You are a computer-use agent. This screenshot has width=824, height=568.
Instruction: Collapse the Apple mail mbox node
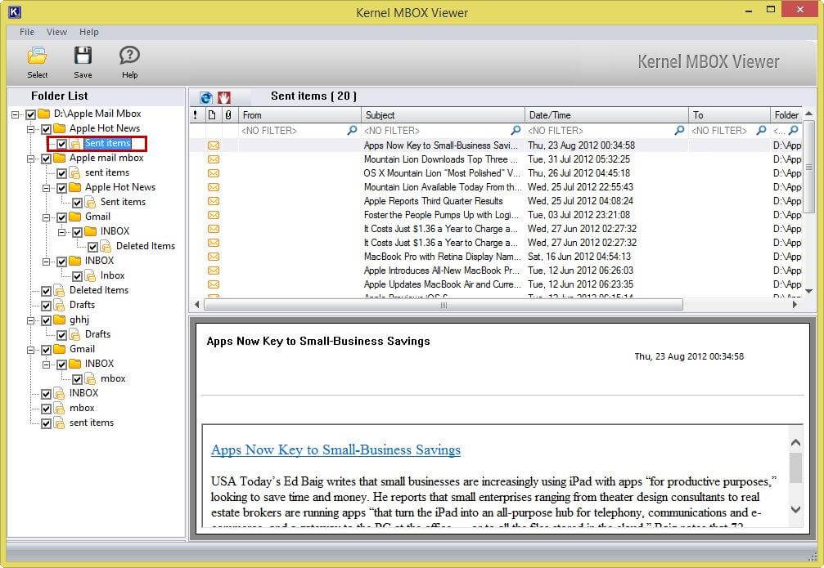tap(31, 158)
